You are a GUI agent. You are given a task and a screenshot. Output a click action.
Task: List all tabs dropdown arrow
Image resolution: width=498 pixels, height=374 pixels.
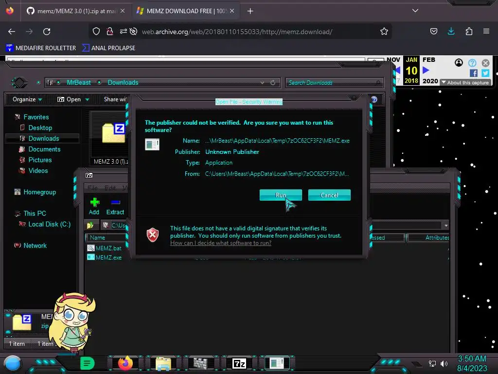415,11
